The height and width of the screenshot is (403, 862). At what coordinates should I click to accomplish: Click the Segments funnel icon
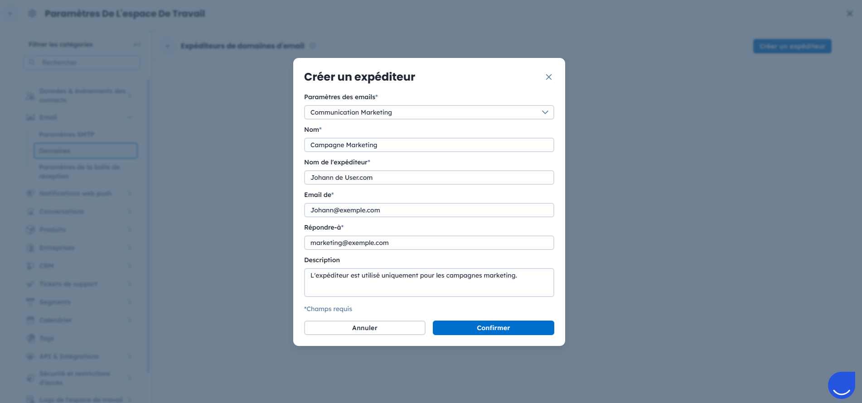click(x=30, y=302)
